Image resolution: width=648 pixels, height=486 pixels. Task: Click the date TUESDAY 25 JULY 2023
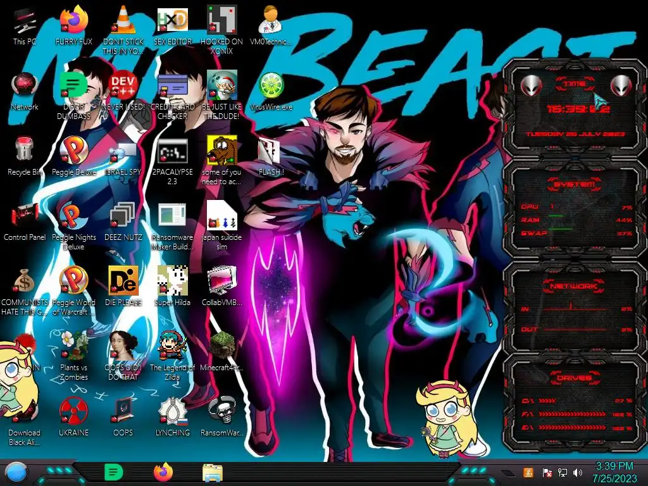tap(575, 134)
